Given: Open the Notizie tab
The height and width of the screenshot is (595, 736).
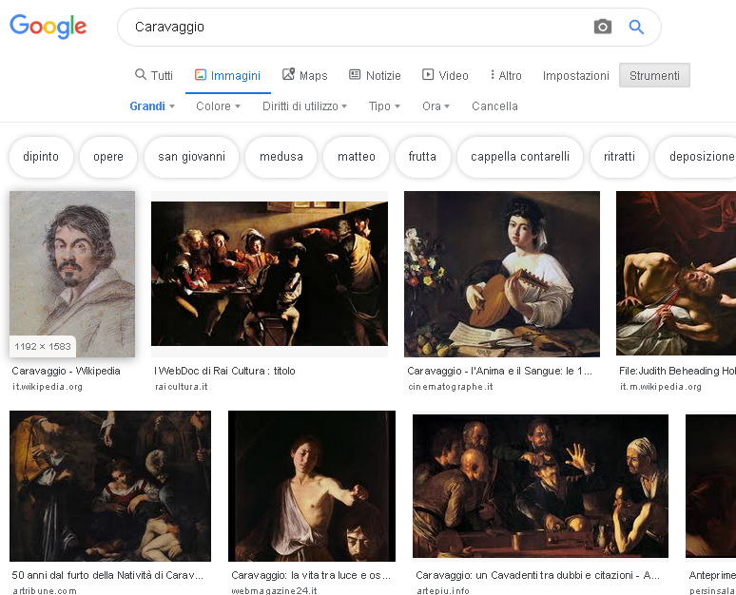Looking at the screenshot, I should [x=375, y=75].
